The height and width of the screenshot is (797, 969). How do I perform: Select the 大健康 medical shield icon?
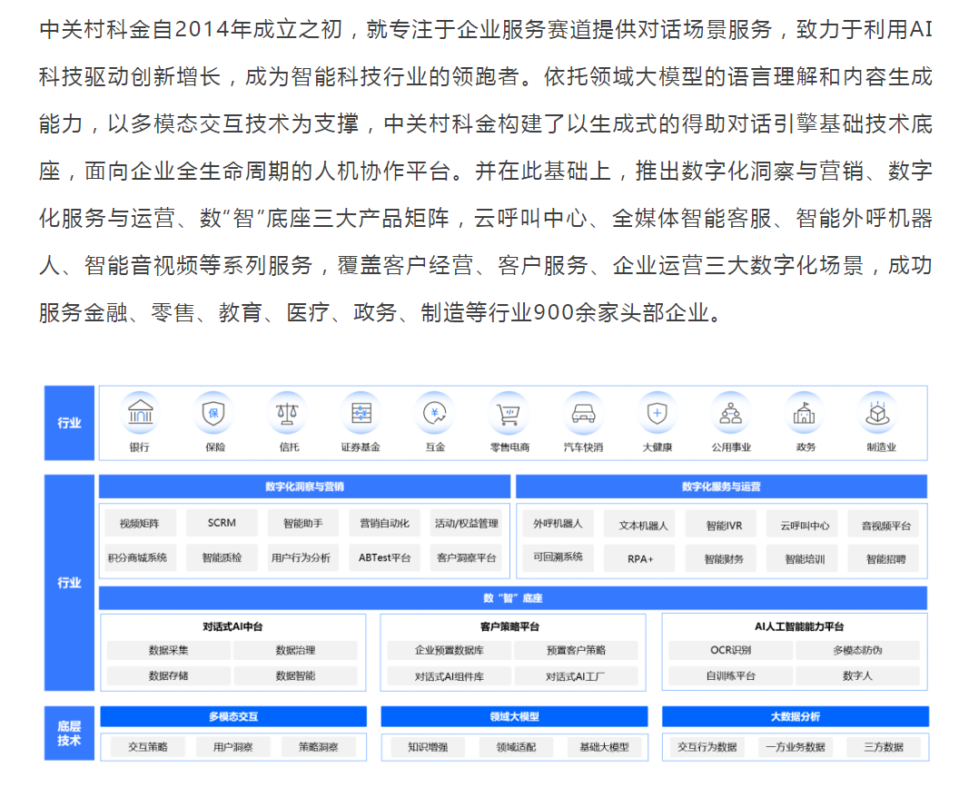(x=657, y=414)
